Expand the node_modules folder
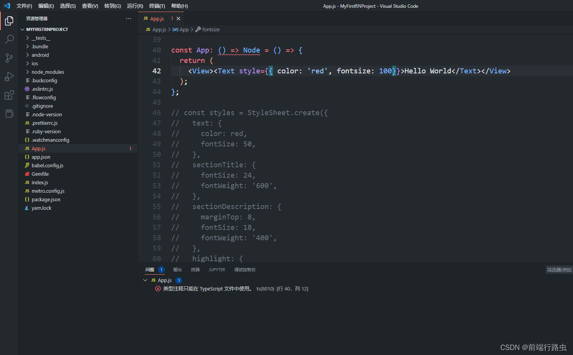 click(27, 72)
